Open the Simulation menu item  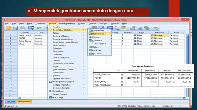68,91
